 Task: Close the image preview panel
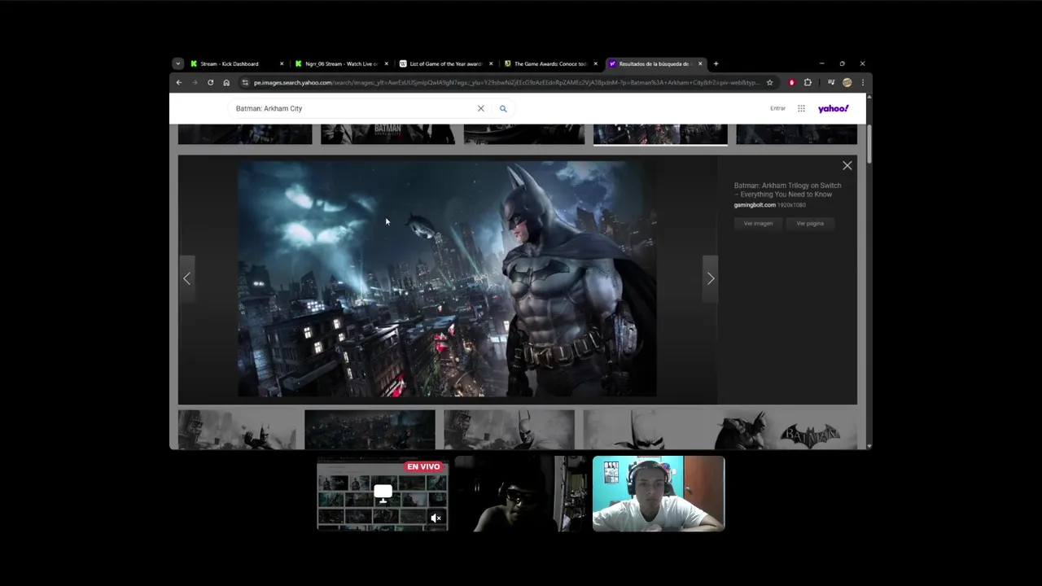point(847,165)
